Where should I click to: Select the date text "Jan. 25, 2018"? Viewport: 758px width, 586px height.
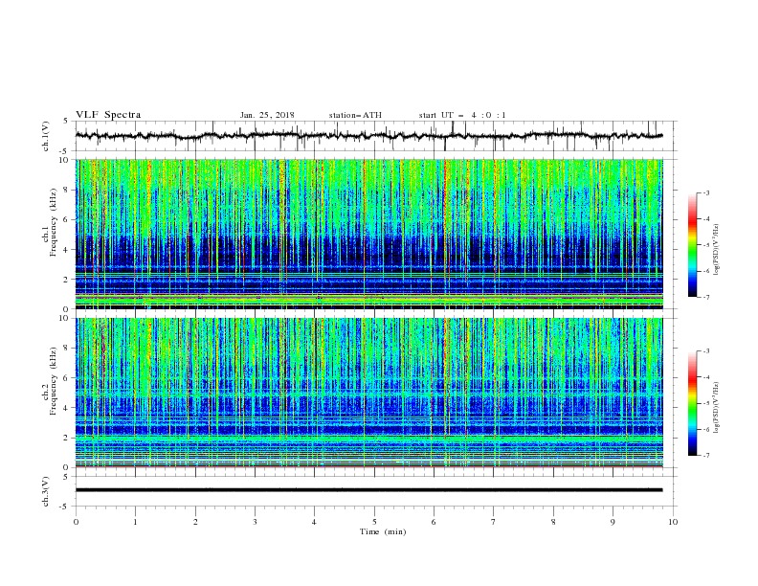point(267,115)
